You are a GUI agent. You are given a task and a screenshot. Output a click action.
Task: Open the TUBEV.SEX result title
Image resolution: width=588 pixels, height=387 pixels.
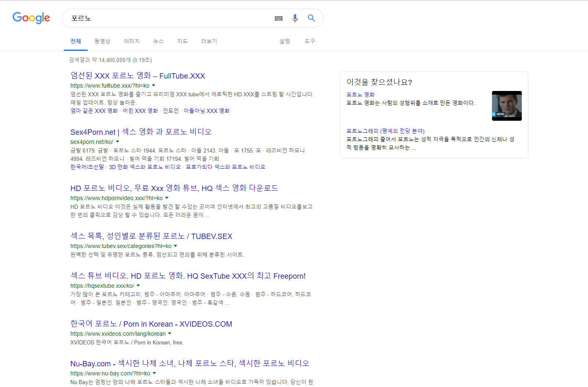[x=151, y=236]
